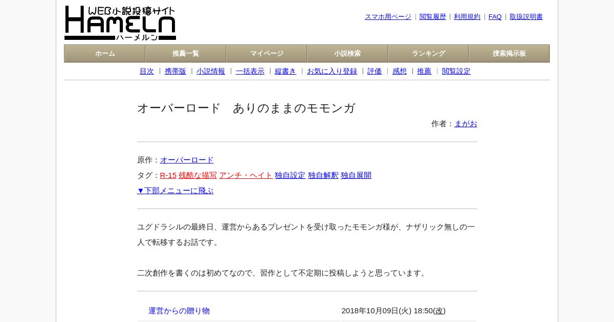Choose 一括表示 from the submenu
This screenshot has height=322, width=614.
click(x=250, y=72)
